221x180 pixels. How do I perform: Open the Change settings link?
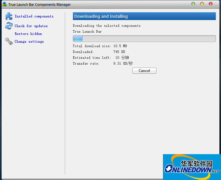coord(29,41)
